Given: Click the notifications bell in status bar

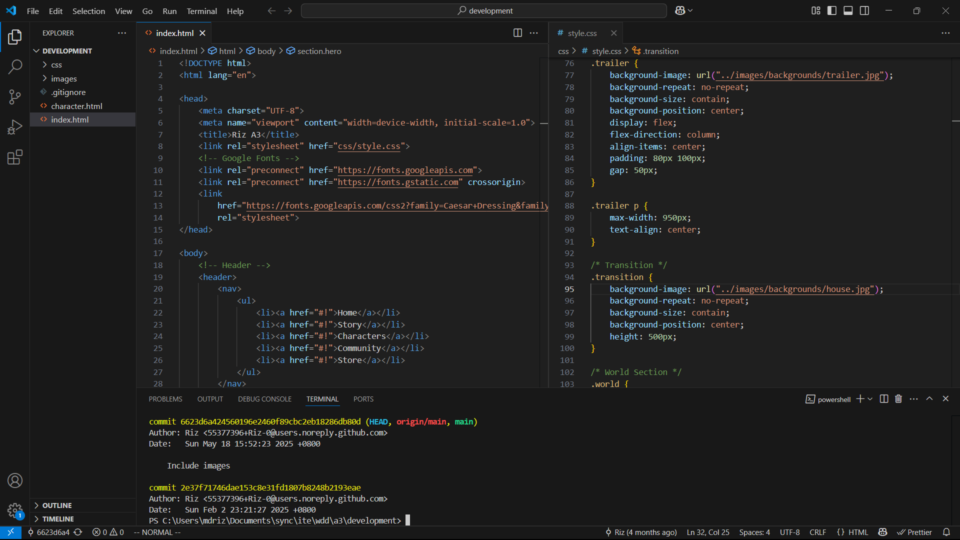Looking at the screenshot, I should pyautogui.click(x=946, y=532).
